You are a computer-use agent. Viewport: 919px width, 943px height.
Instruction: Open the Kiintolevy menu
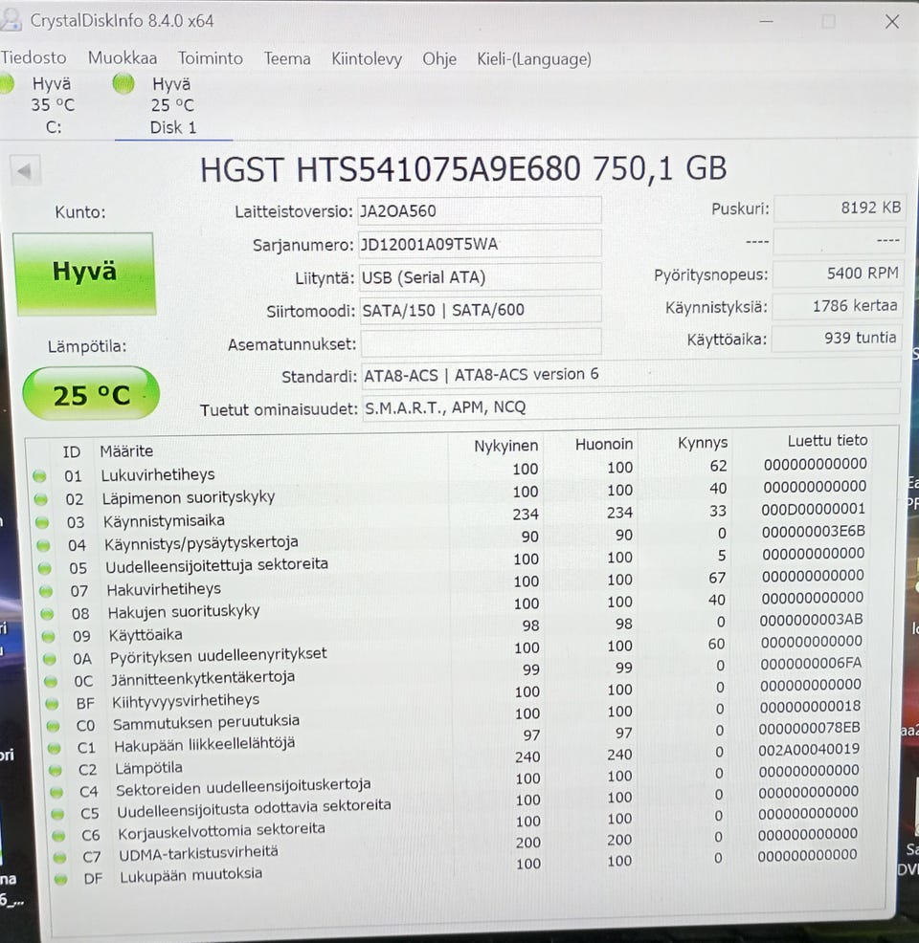click(x=367, y=59)
